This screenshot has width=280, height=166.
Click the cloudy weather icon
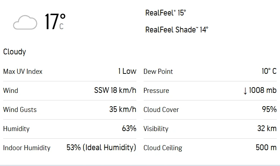(25, 23)
